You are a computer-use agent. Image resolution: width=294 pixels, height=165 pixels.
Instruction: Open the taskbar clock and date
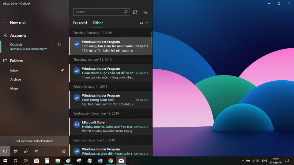point(276,161)
